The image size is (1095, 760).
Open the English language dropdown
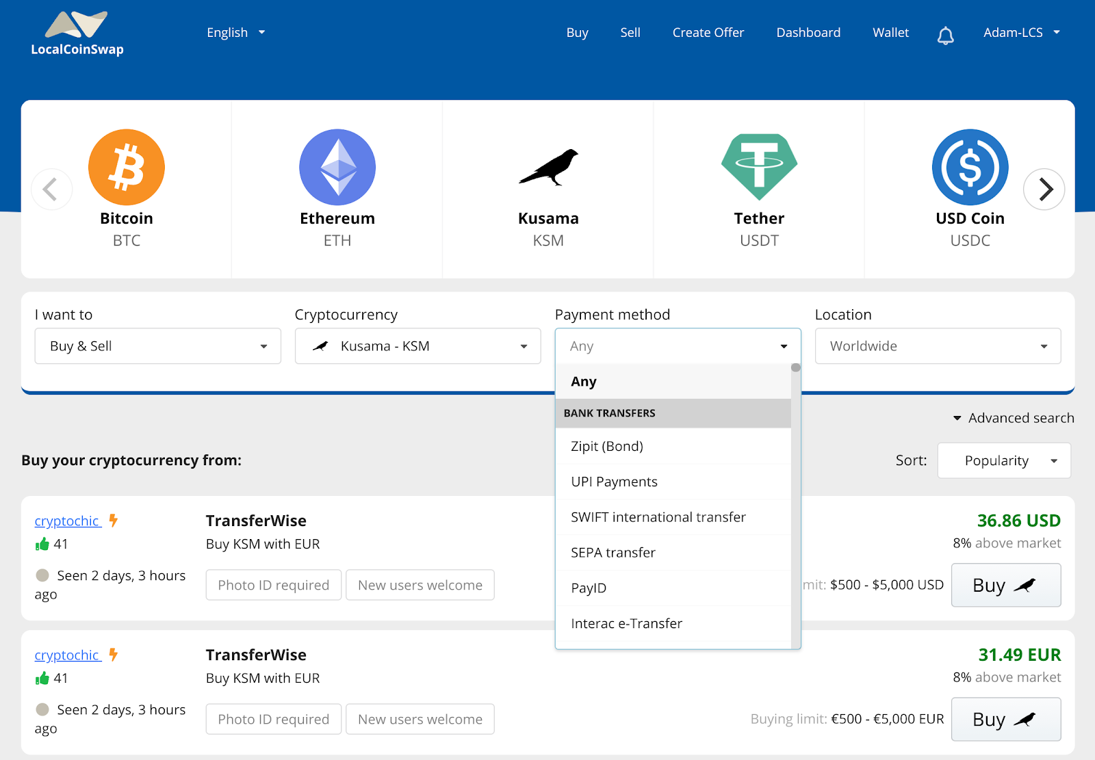[235, 32]
